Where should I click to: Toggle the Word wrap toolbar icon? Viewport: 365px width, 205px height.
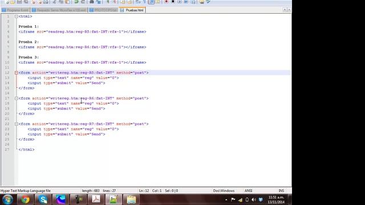click(x=138, y=2)
